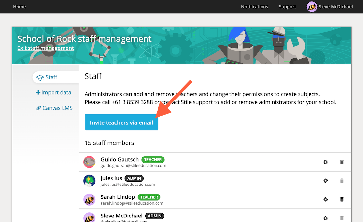363x222 pixels.
Task: Click Sarah Lindop's bee avatar
Action: click(x=89, y=199)
